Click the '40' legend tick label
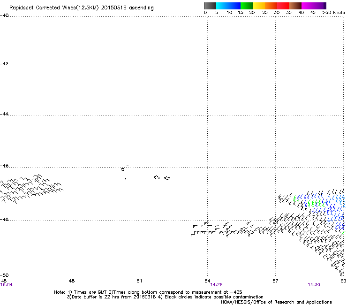The width and height of the screenshot is (347, 305). click(301, 13)
